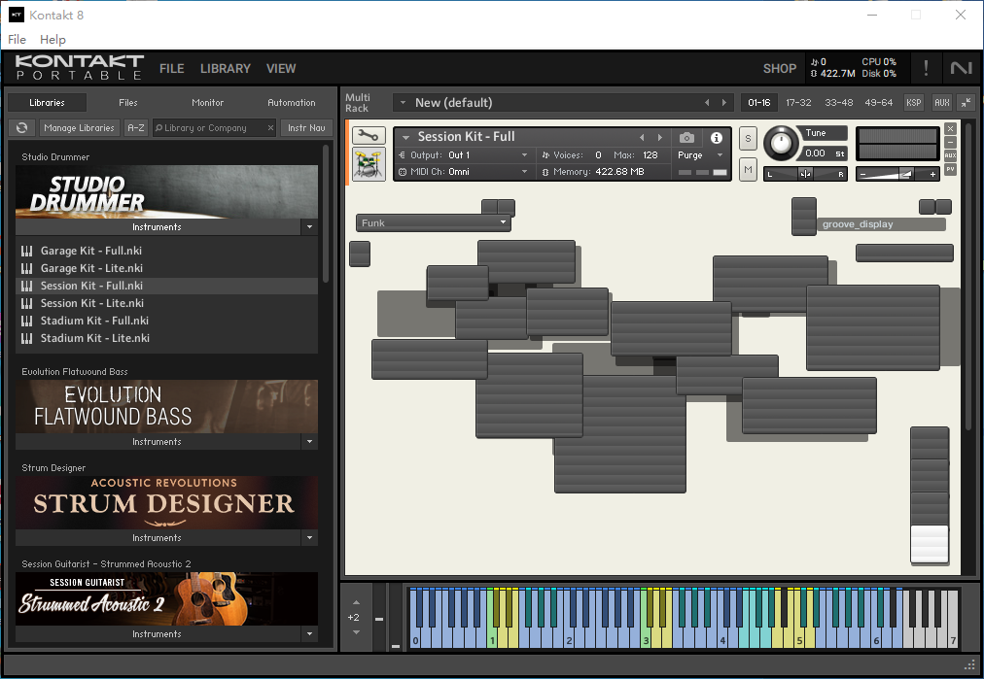Click the Kontakt Portable logo
Image resolution: width=984 pixels, height=679 pixels.
(79, 67)
